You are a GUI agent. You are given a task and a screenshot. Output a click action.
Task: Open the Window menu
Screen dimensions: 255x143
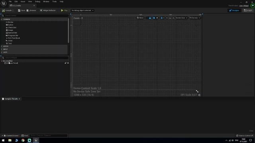[x=46, y=2]
